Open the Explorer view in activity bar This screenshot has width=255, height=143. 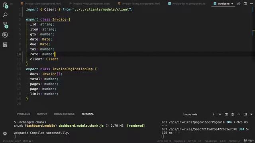point(5,5)
